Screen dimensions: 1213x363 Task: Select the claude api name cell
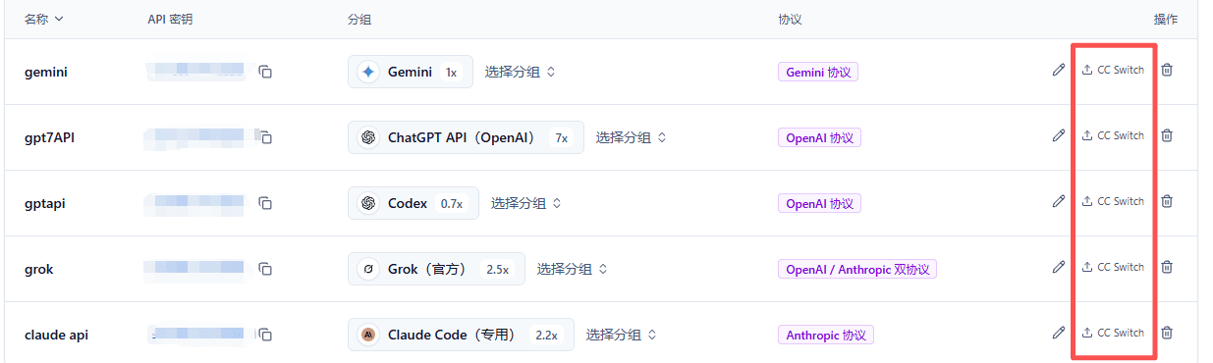(x=56, y=335)
